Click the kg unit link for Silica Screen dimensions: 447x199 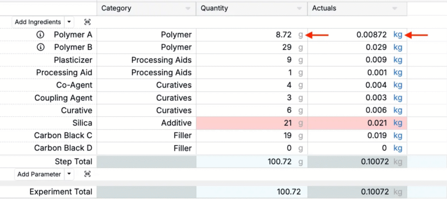point(398,123)
